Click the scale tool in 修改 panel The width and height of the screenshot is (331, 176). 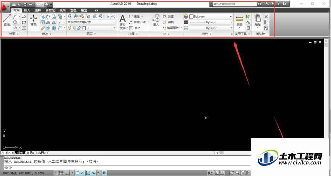[x=42, y=22]
